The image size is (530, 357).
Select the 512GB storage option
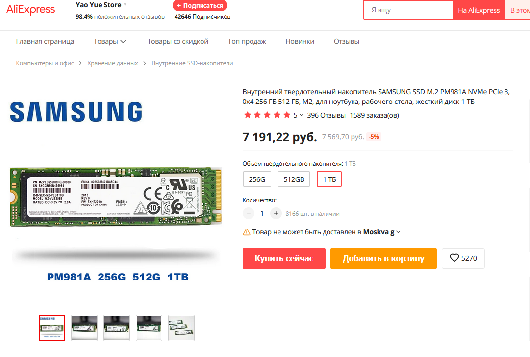point(294,179)
